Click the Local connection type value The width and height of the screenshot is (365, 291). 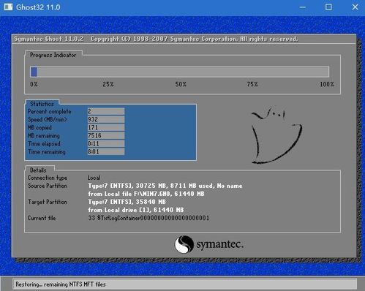[94, 178]
